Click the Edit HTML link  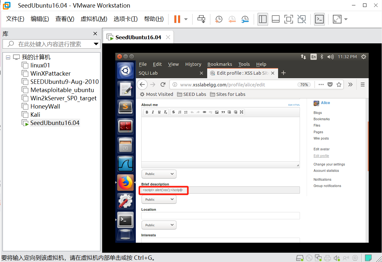click(x=294, y=105)
